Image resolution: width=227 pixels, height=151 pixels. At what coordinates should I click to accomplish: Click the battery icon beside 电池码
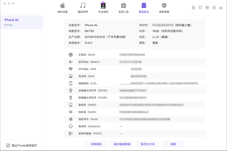71,76
